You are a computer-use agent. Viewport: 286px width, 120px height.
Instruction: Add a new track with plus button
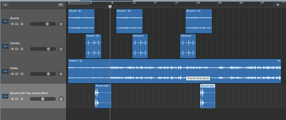click(x=5, y=5)
